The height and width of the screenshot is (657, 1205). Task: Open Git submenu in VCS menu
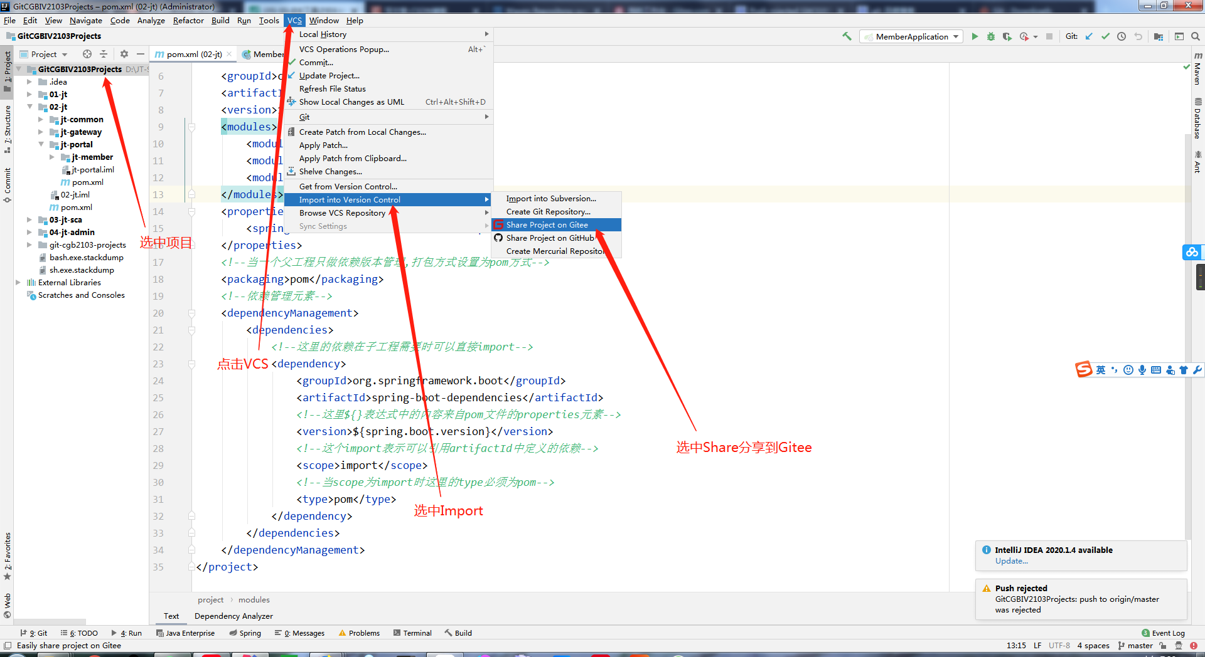[x=388, y=117]
